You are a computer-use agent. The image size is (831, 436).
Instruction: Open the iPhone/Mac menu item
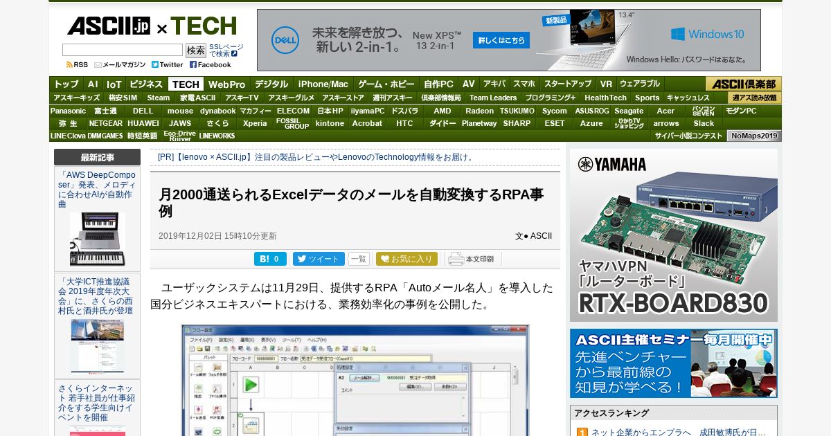tap(323, 84)
